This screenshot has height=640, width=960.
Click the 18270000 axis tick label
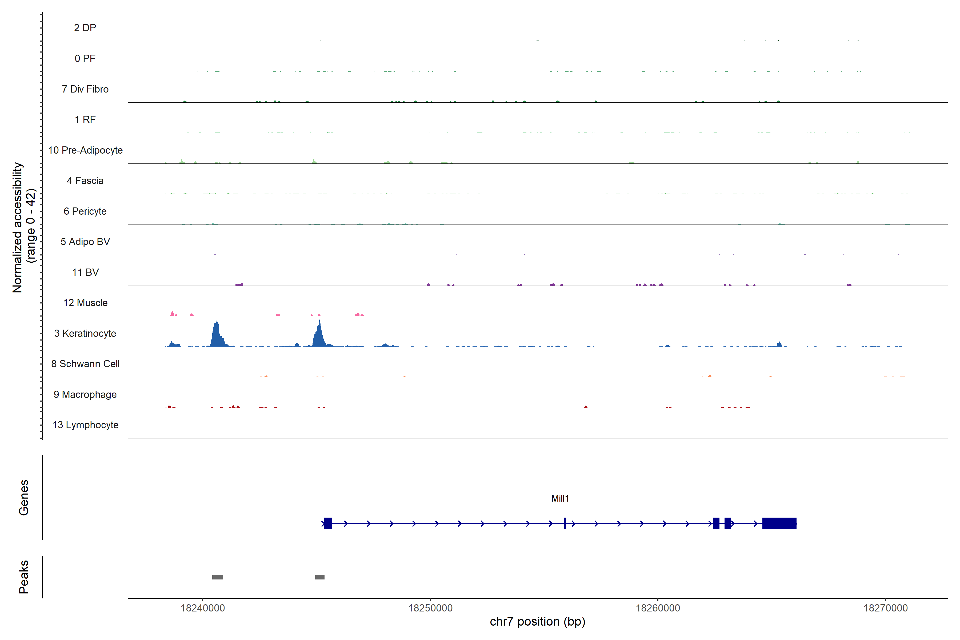pyautogui.click(x=885, y=608)
